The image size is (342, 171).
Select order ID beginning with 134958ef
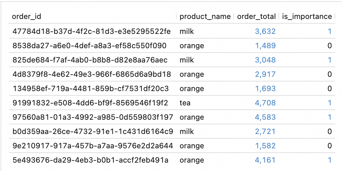pos(91,89)
